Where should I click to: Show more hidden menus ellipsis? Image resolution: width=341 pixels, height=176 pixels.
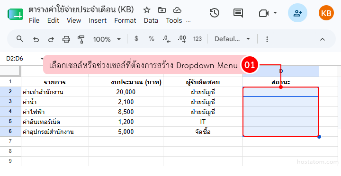coord(188,21)
